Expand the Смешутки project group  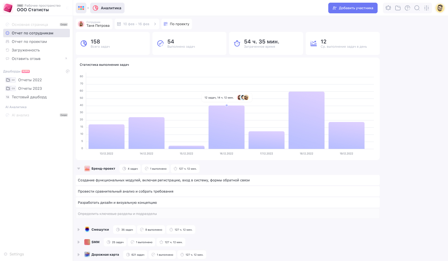[79, 230]
